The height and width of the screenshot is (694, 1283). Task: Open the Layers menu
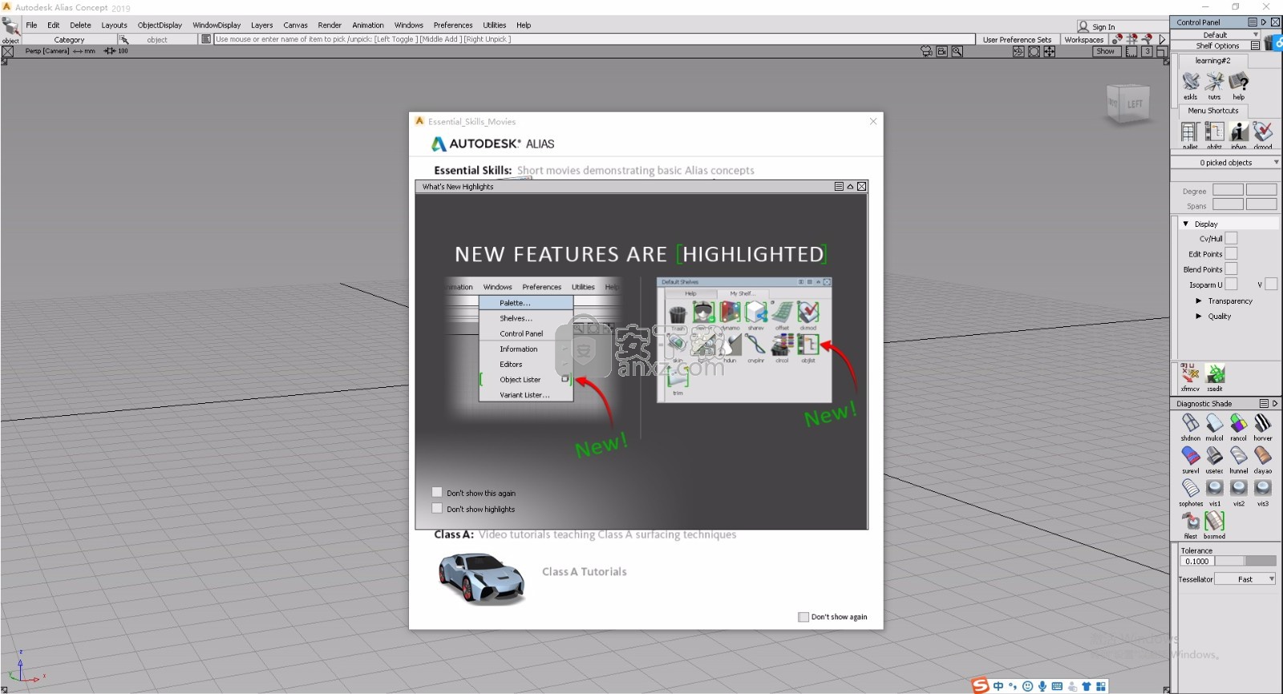click(261, 25)
